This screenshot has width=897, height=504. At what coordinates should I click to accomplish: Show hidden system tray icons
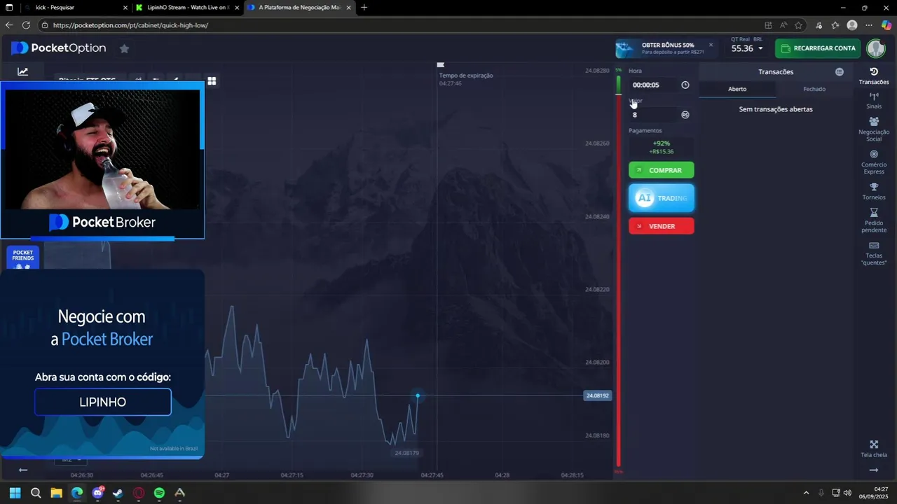[806, 493]
